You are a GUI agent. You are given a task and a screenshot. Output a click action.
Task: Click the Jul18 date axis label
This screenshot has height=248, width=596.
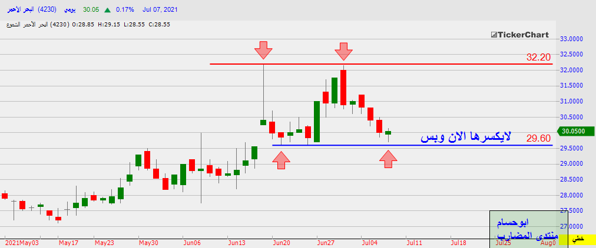coord(459,243)
